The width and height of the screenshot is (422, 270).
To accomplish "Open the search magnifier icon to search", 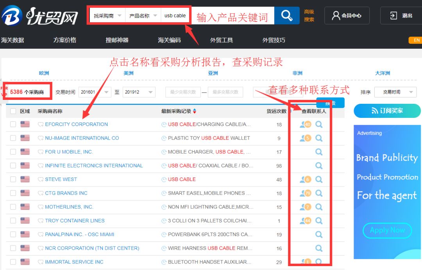I will [x=287, y=16].
